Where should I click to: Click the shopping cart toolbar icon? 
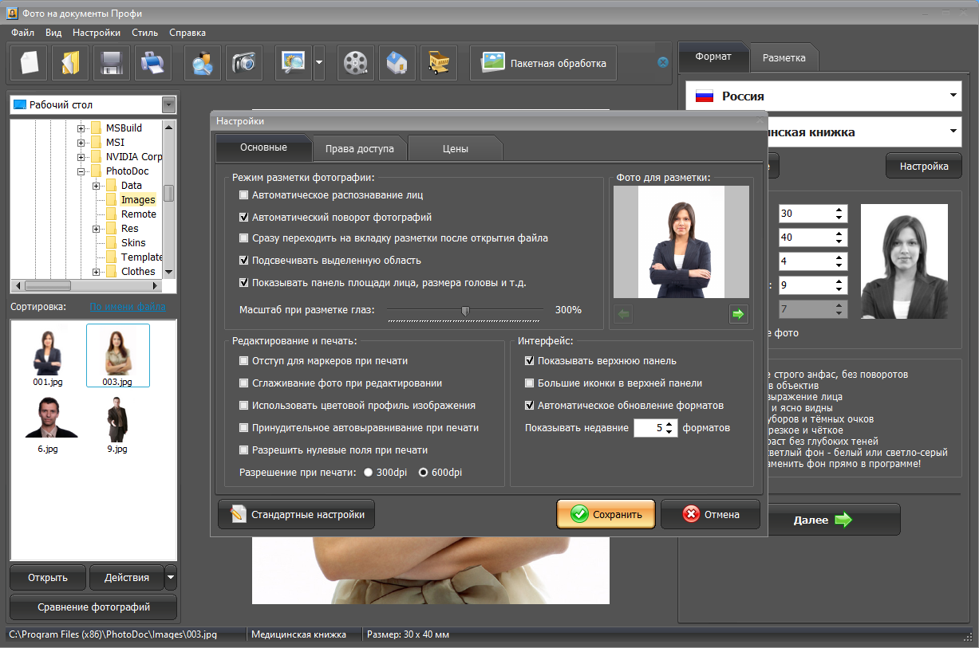pos(439,63)
